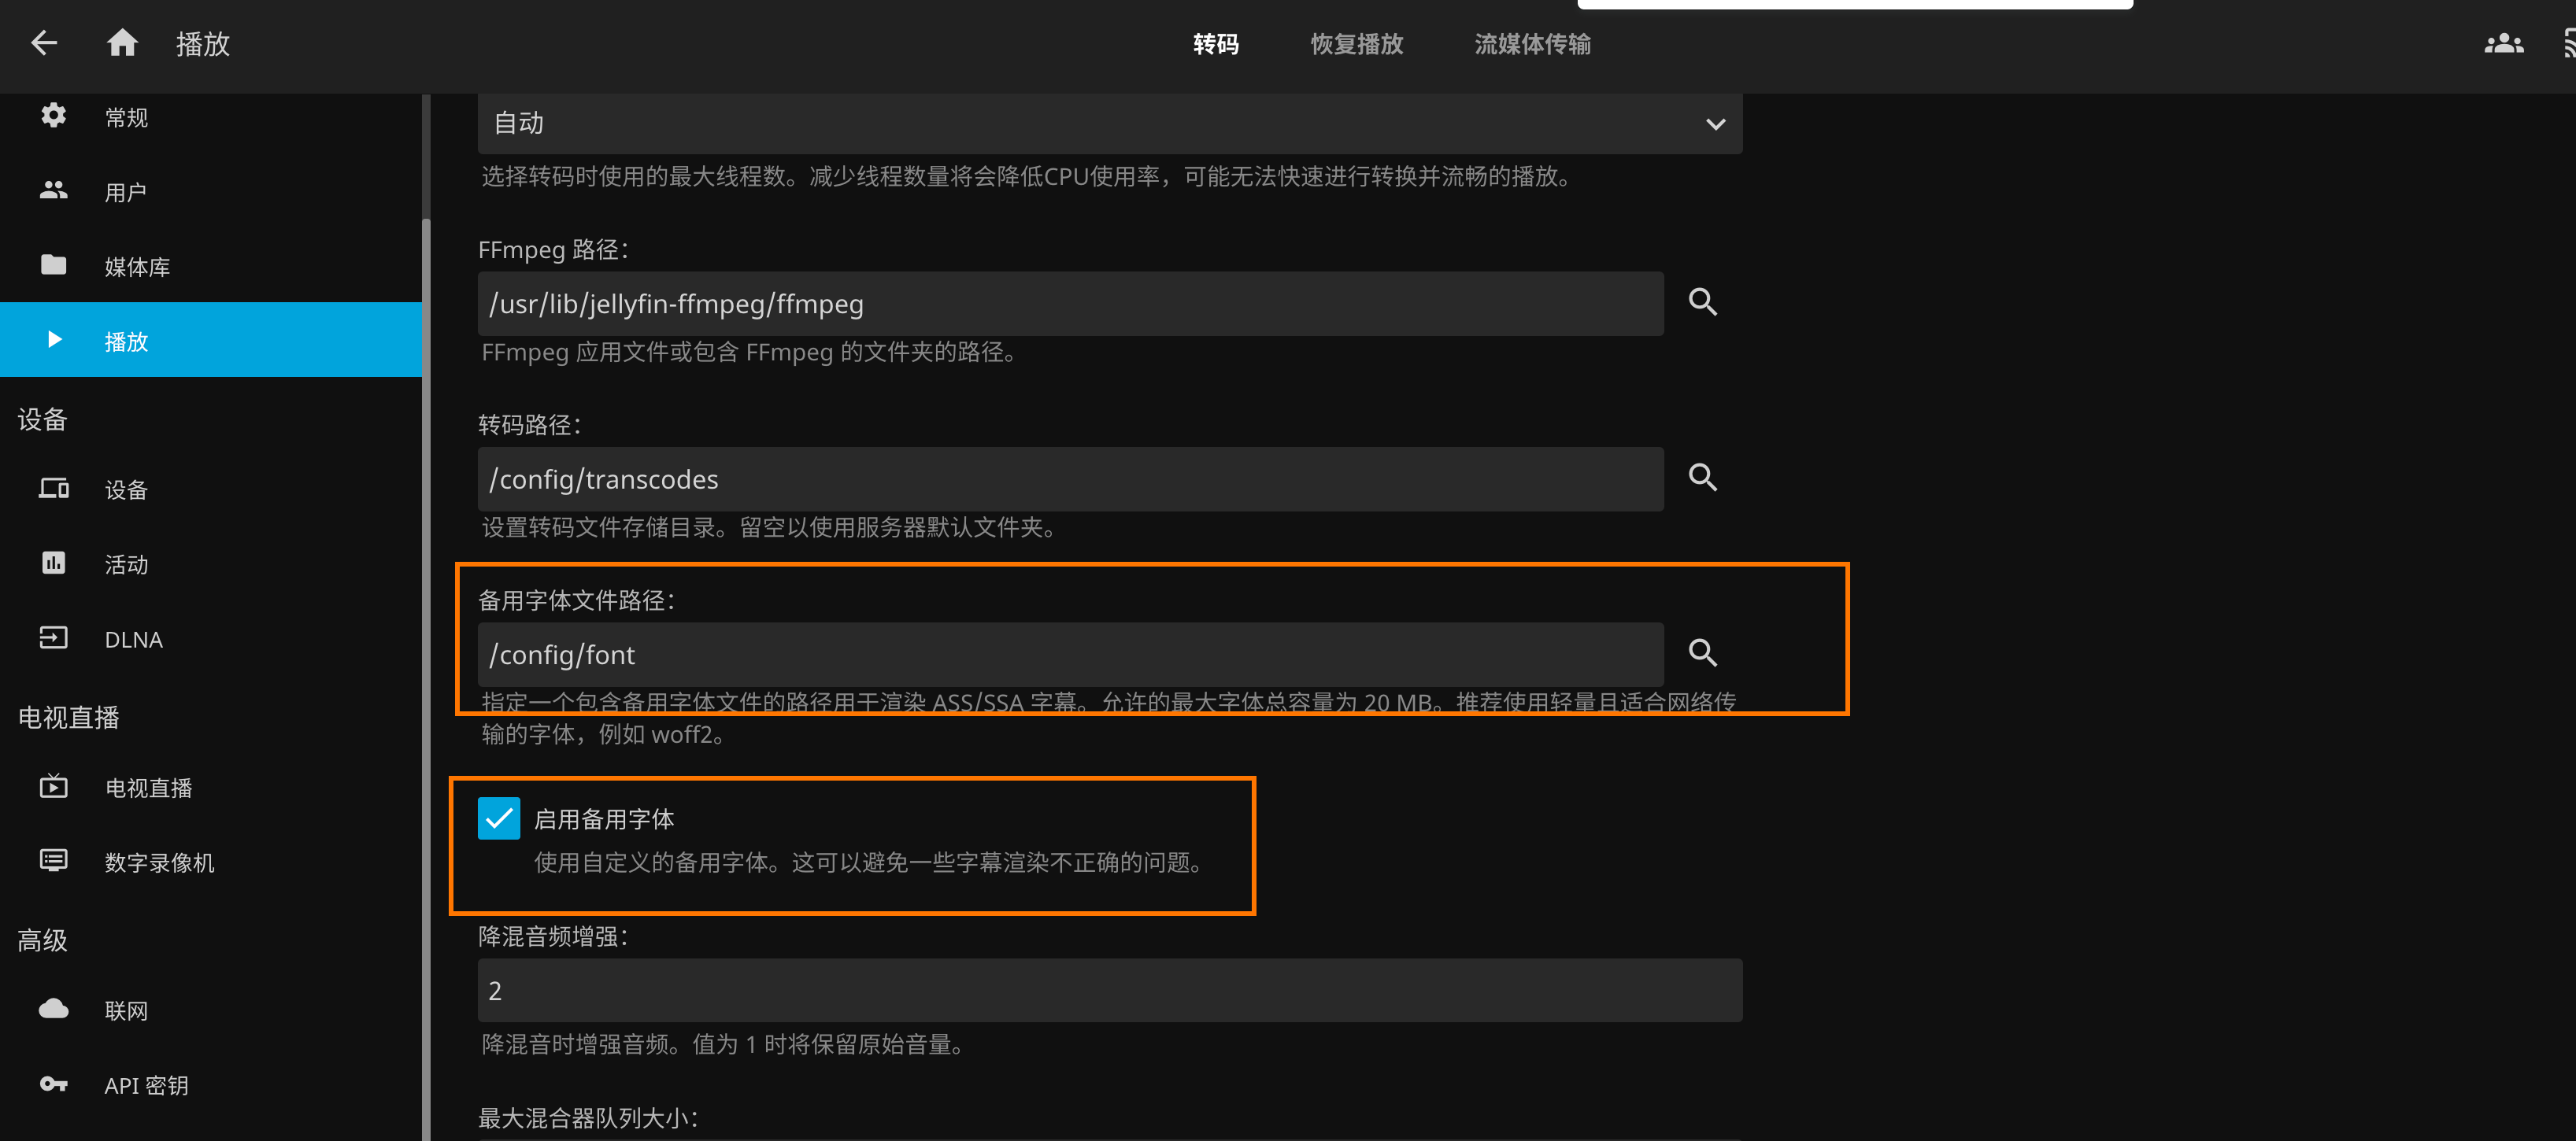Click the search icon beside the transcode path
The height and width of the screenshot is (1141, 2576).
coord(1702,478)
